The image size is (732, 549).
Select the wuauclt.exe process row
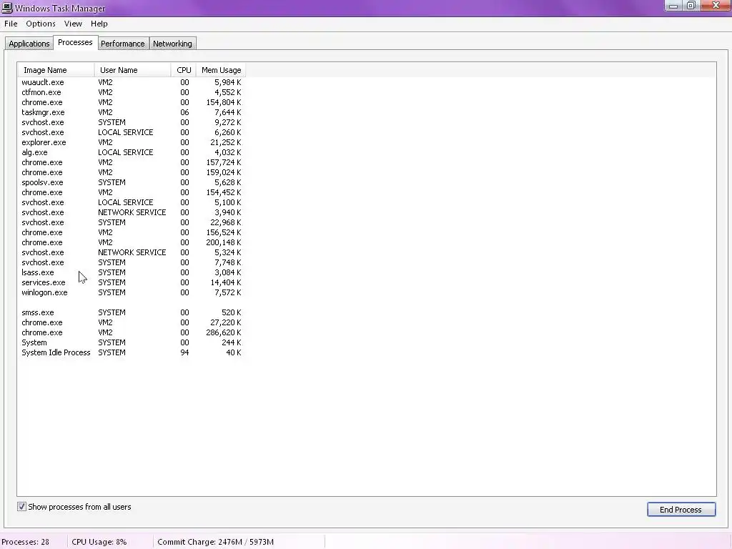click(x=132, y=82)
